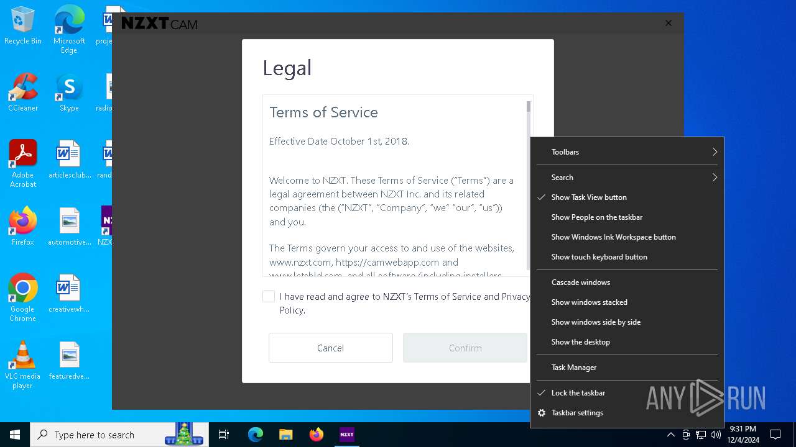This screenshot has height=447, width=796.
Task: Open Firefox from the taskbar
Action: [316, 435]
